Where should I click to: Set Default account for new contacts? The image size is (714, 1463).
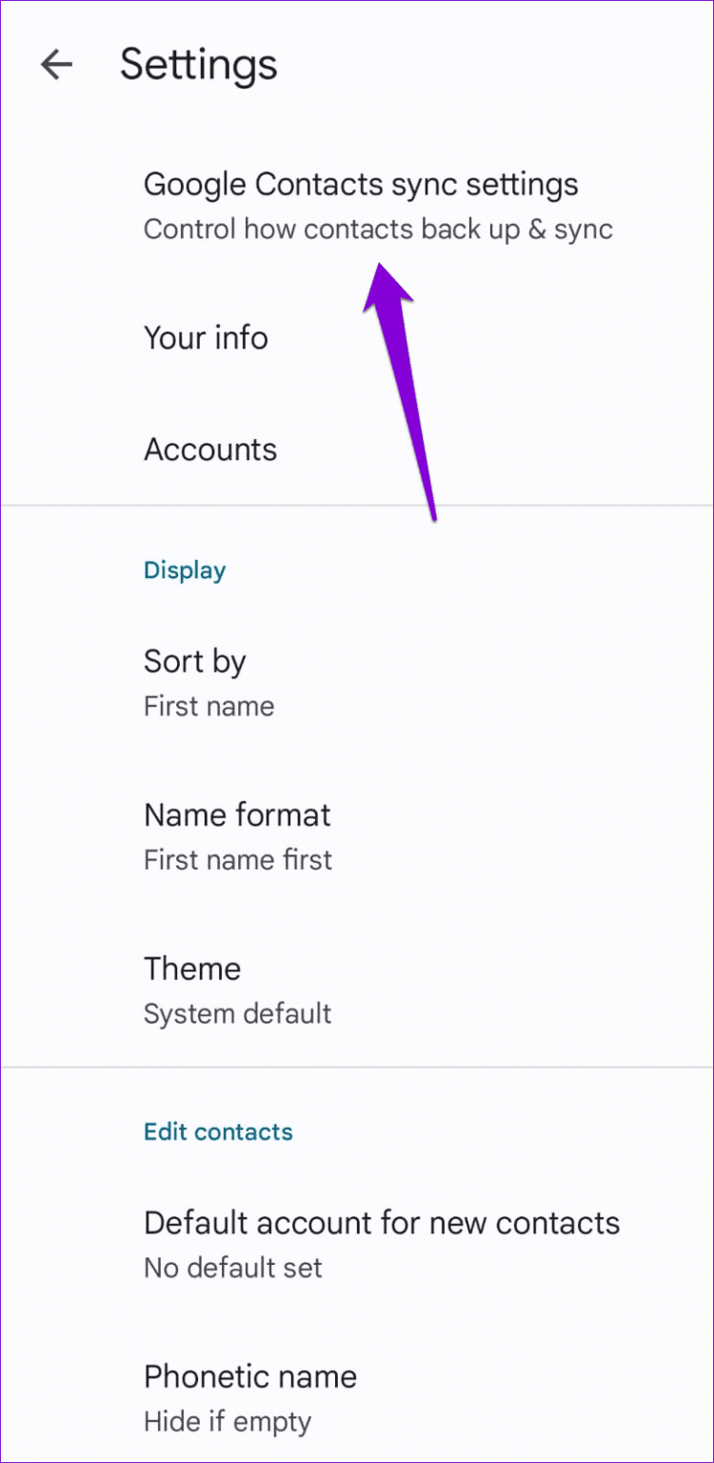tap(382, 1222)
